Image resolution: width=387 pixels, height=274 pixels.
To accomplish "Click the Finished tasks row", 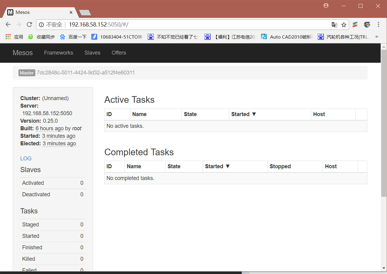I will (53, 247).
